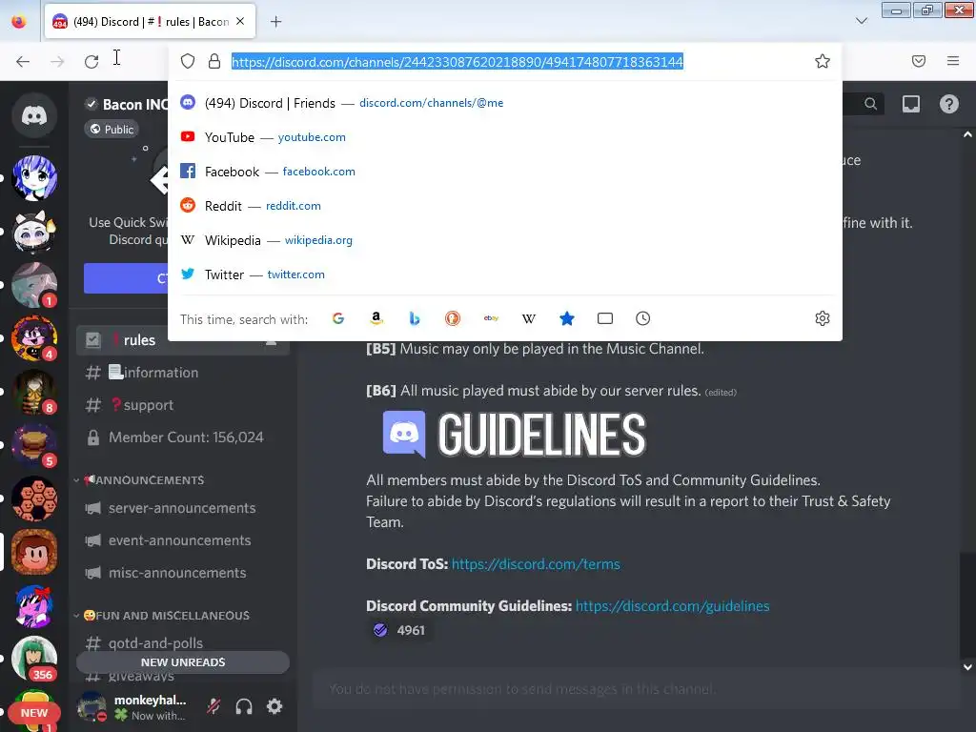Open Discord ToS terms link
This screenshot has width=976, height=732.
536,564
